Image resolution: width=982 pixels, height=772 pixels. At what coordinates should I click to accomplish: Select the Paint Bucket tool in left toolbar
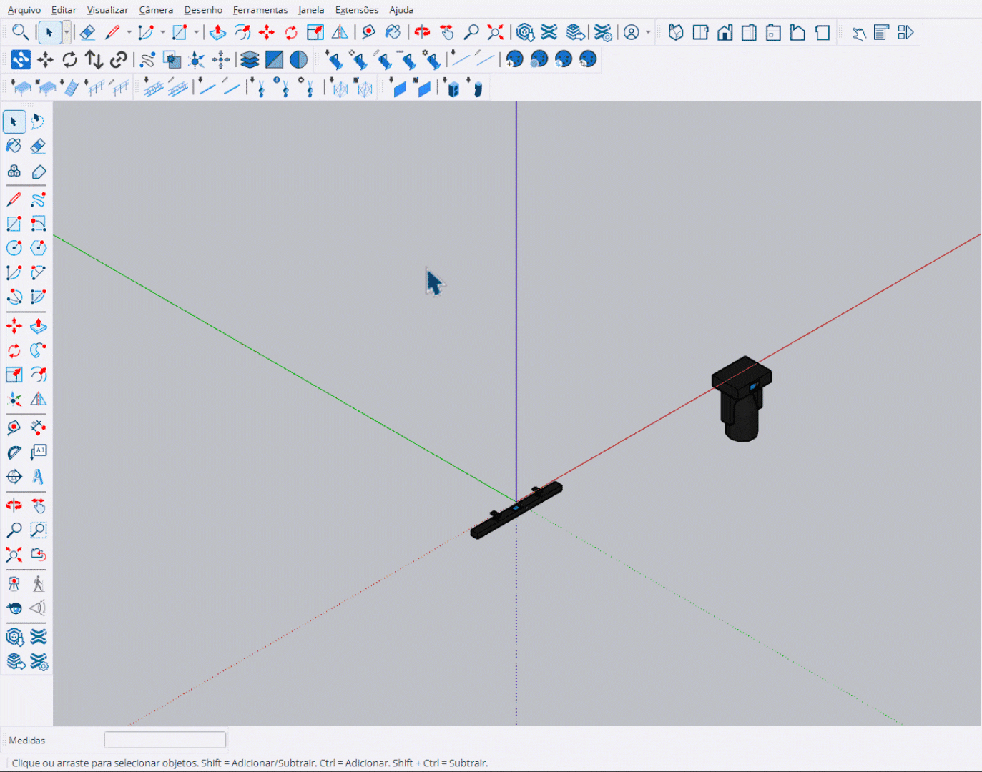(x=14, y=146)
